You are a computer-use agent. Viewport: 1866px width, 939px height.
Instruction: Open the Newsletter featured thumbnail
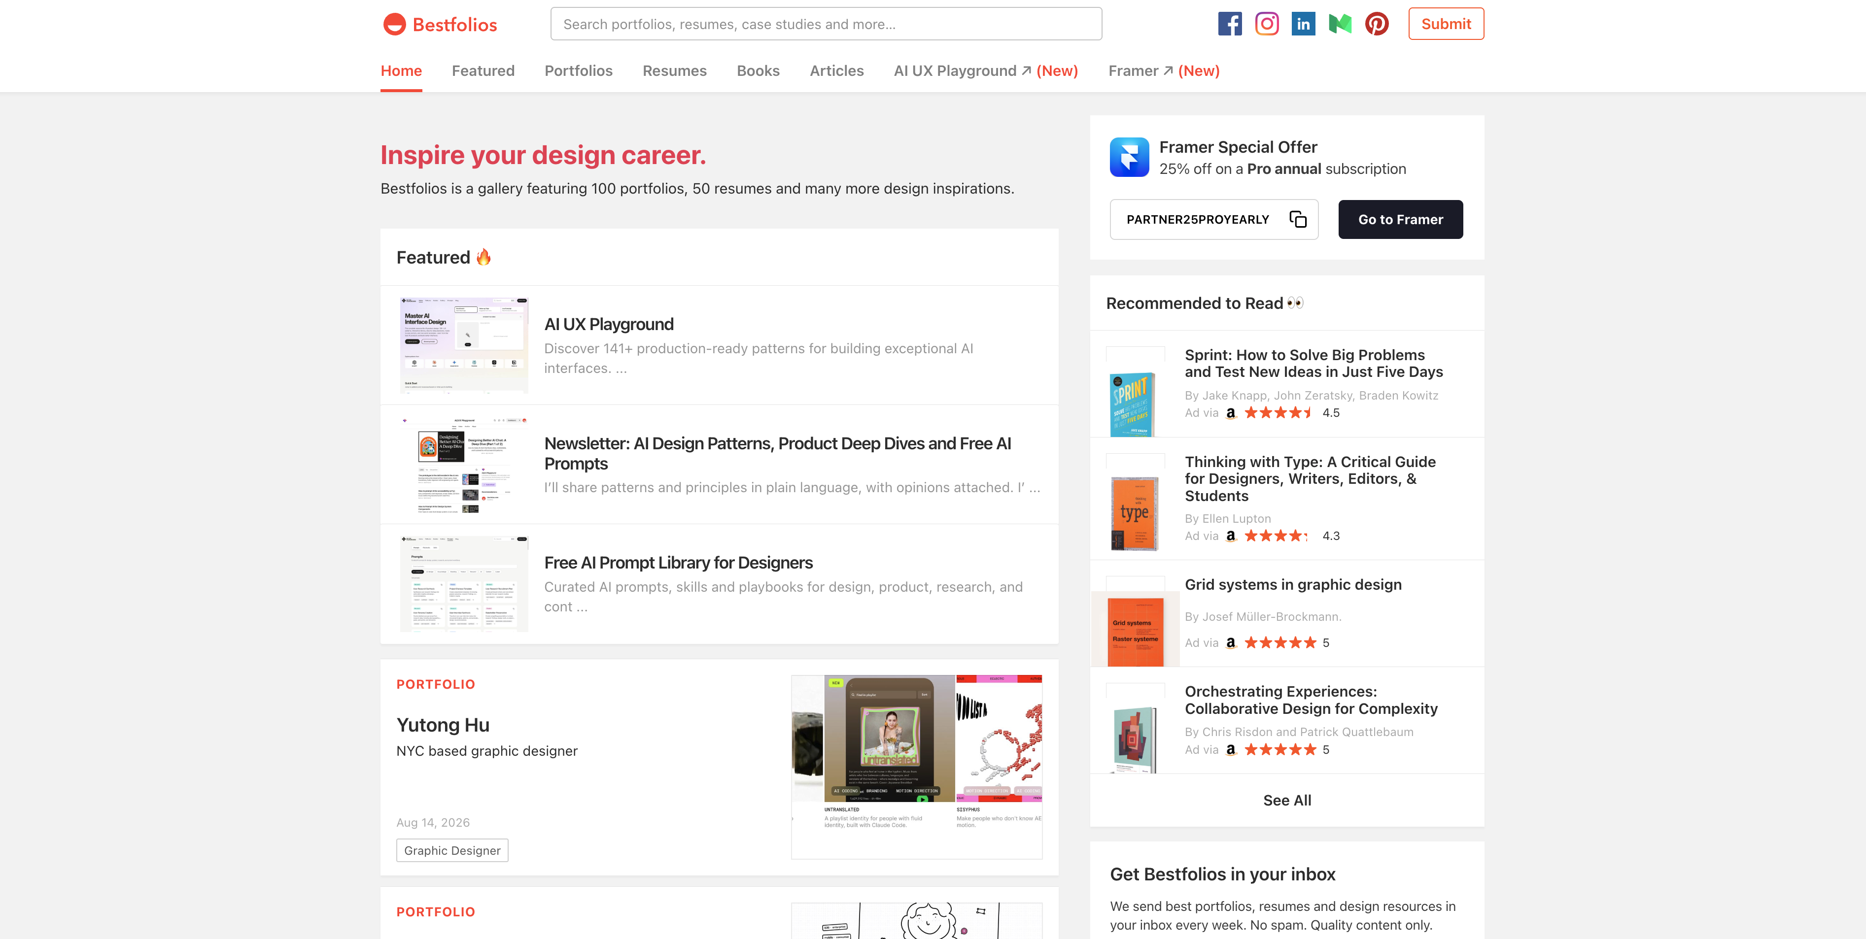pyautogui.click(x=464, y=465)
